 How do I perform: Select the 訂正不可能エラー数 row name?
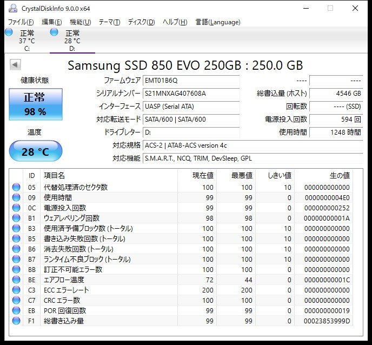point(73,269)
